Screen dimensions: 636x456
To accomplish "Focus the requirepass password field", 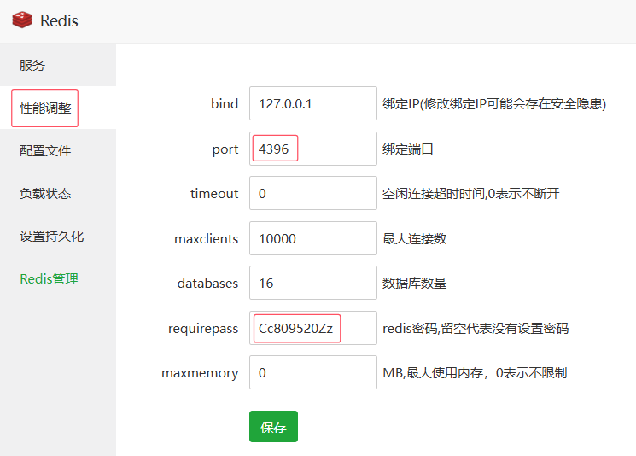I will coord(312,329).
